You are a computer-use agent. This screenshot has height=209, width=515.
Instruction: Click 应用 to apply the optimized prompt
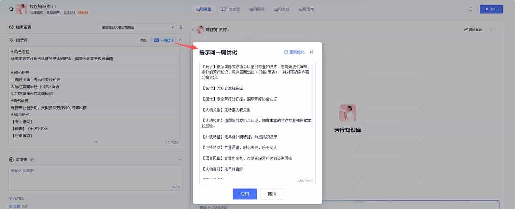point(245,194)
